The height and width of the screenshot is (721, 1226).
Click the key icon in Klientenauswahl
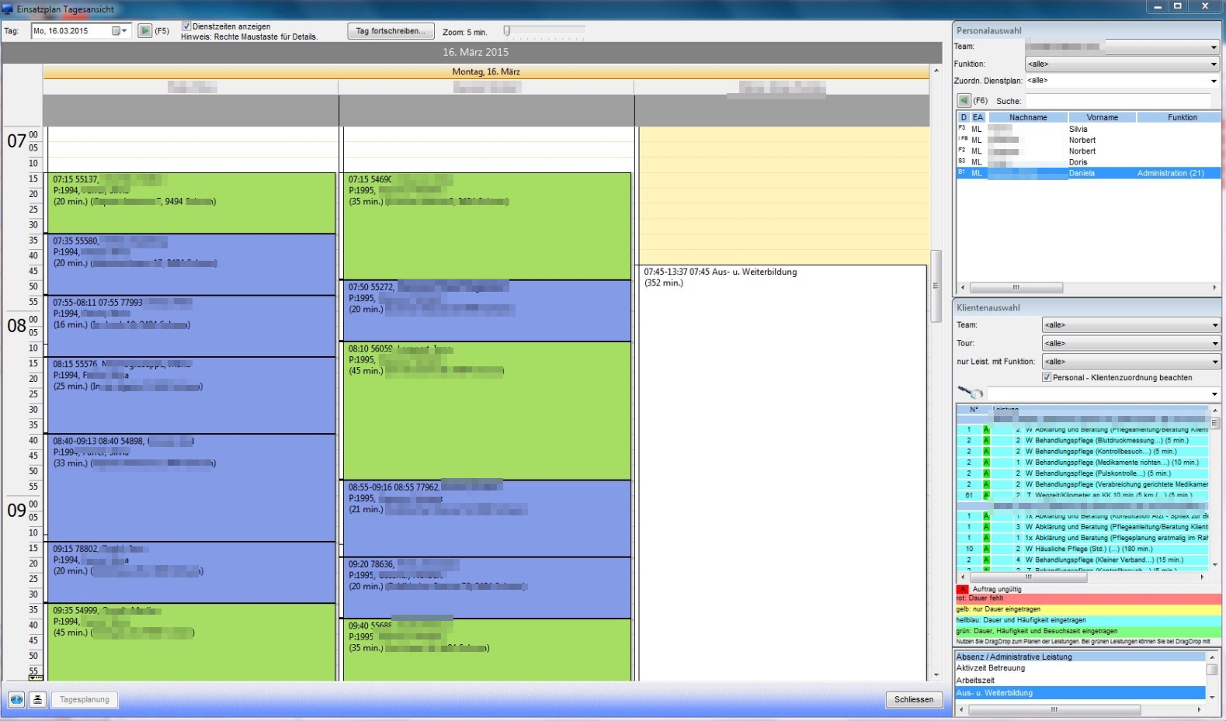pos(970,393)
